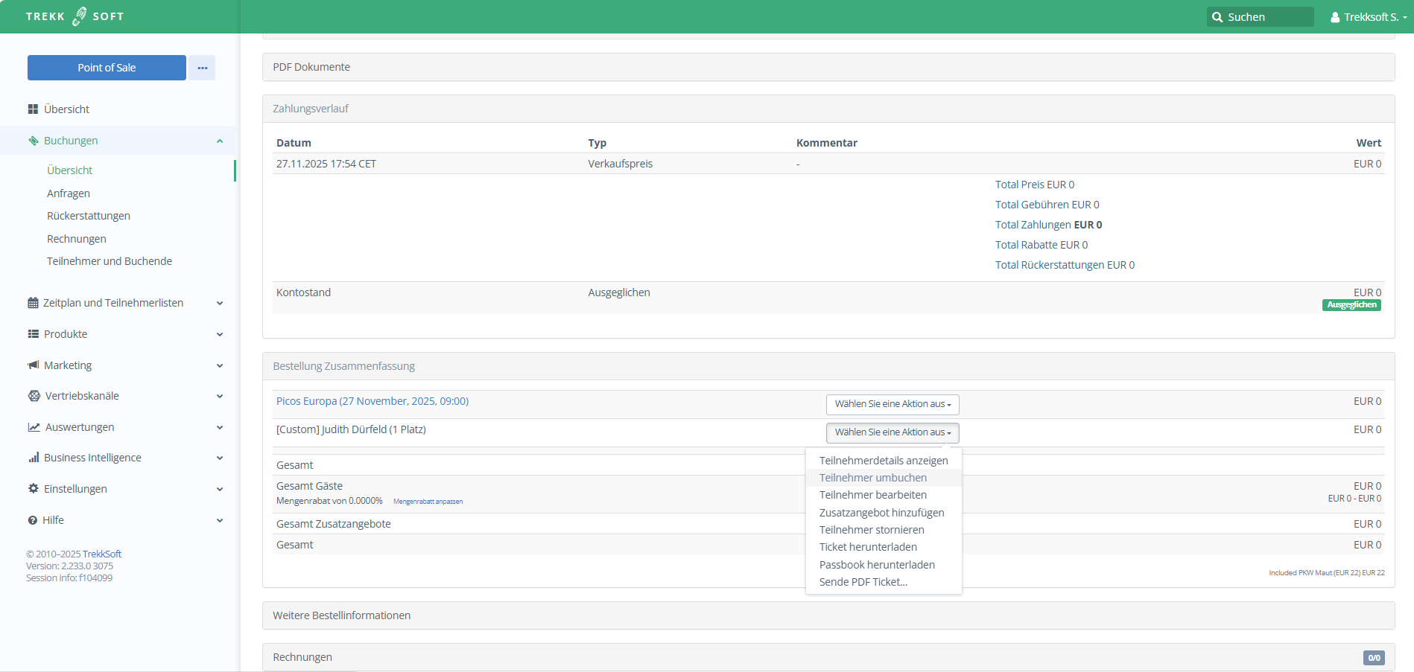Click the Zeitplan calendar icon

(33, 303)
